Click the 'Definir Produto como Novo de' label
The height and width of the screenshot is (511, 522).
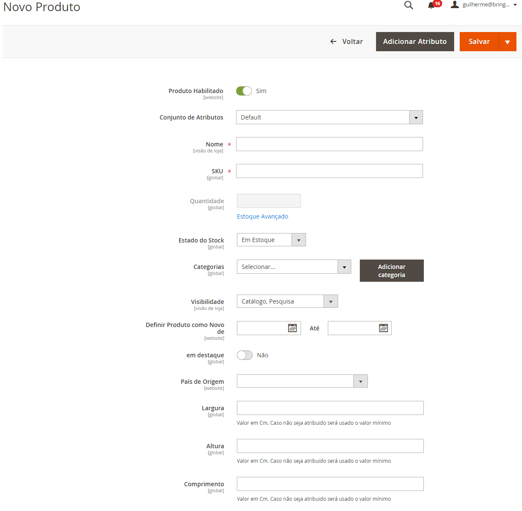tap(185, 328)
